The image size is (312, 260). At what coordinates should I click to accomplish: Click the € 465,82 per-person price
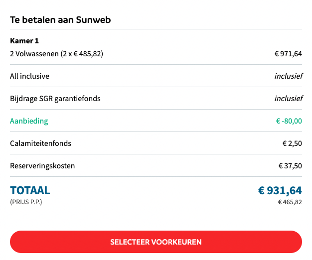click(290, 202)
